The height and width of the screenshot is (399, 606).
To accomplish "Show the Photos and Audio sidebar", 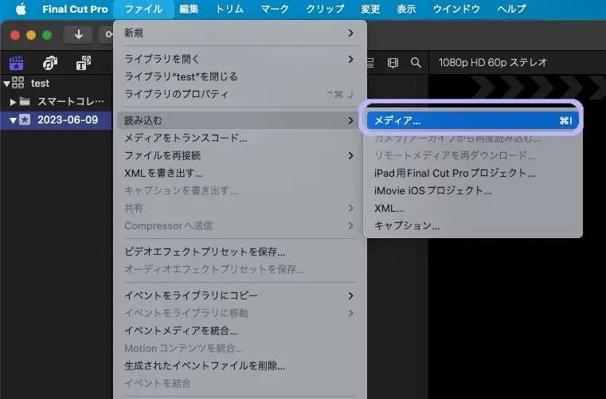I will tap(50, 63).
